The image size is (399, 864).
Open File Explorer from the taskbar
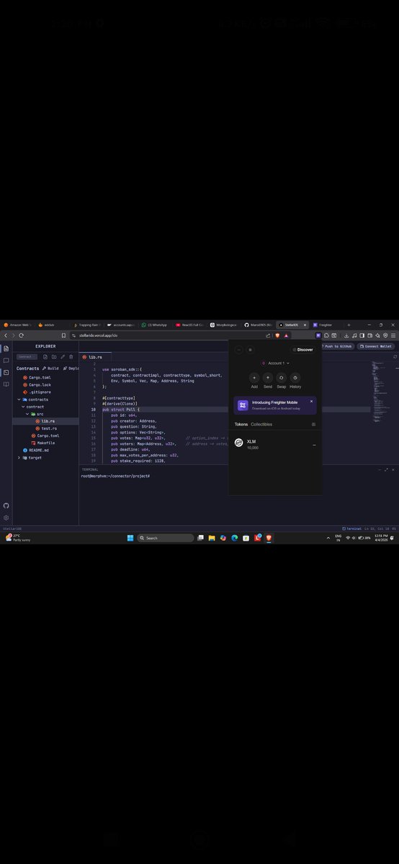click(x=212, y=538)
